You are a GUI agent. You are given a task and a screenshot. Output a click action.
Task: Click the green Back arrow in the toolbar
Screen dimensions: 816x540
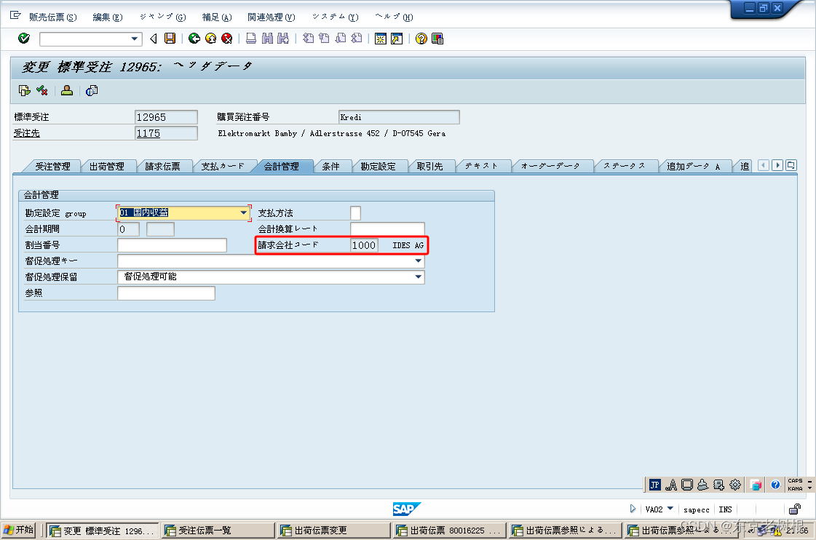pos(194,39)
